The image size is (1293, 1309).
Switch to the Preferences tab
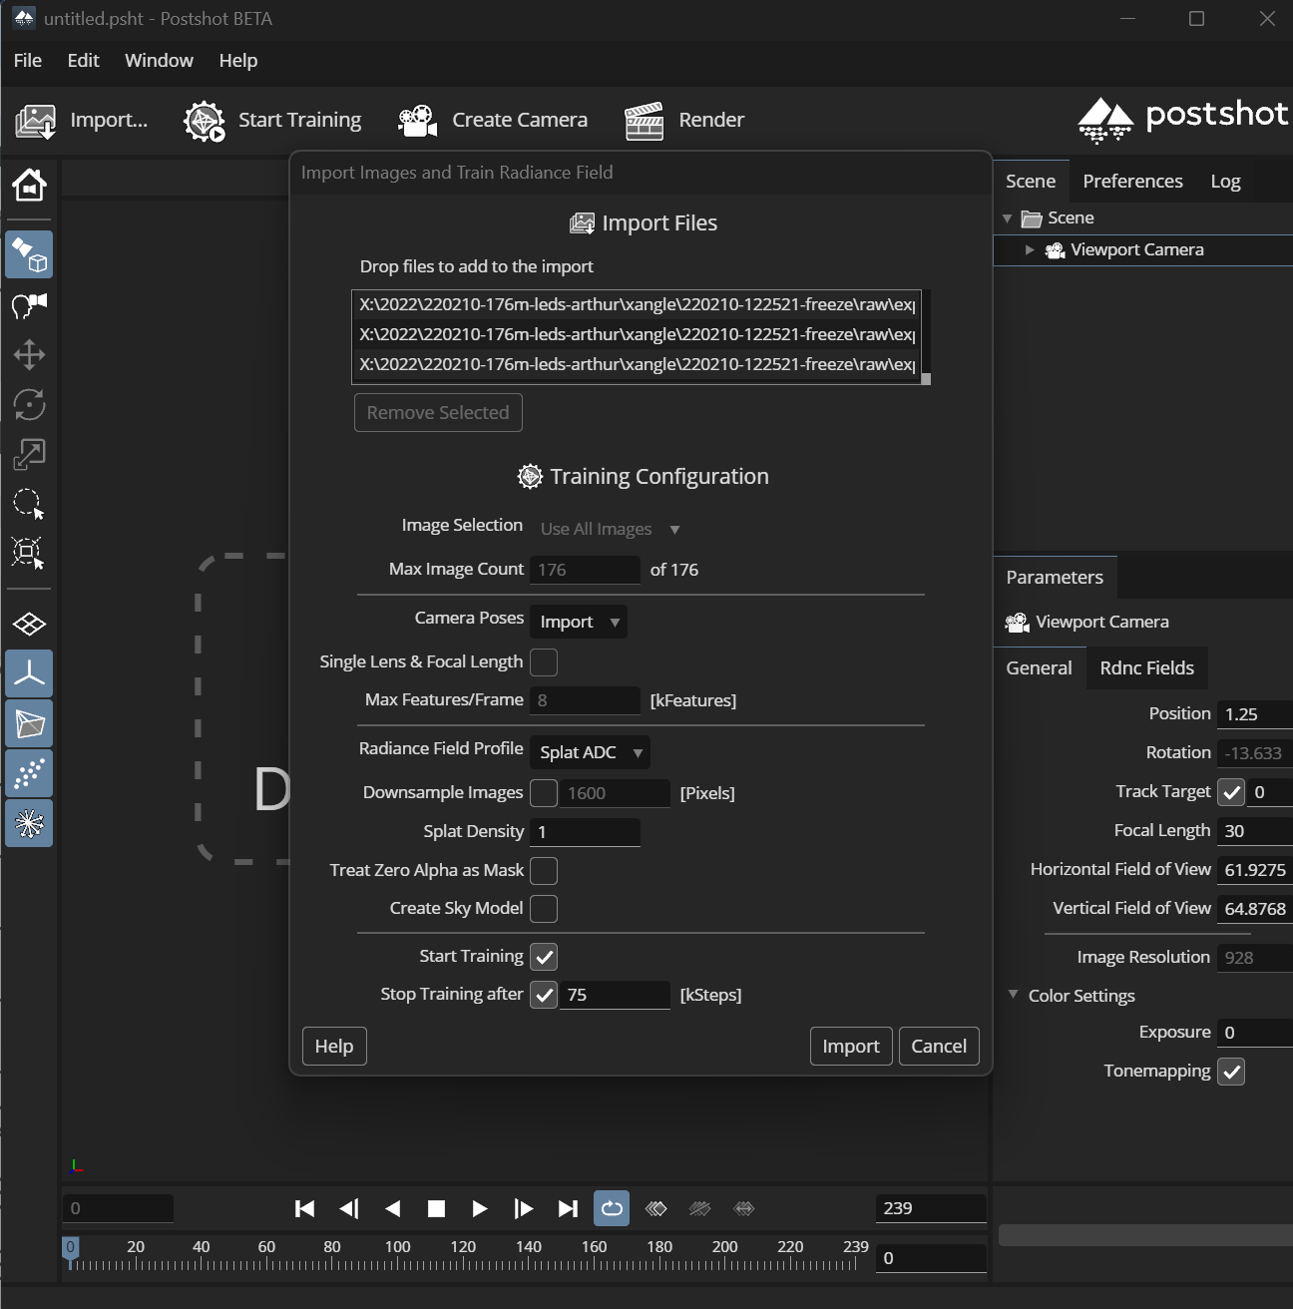click(x=1132, y=181)
